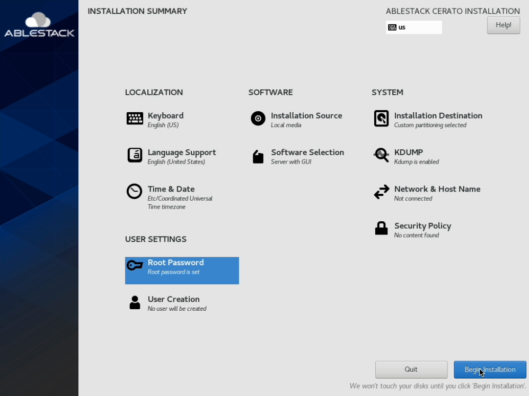Open the Installation Destination label

click(438, 116)
